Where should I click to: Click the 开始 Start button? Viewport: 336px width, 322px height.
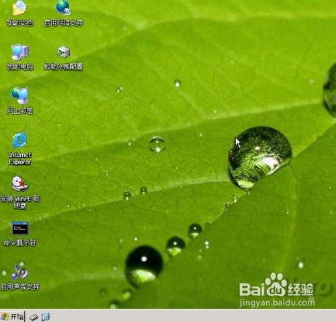point(12,317)
